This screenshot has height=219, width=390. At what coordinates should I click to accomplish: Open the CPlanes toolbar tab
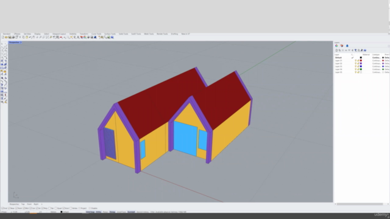[x=17, y=34]
